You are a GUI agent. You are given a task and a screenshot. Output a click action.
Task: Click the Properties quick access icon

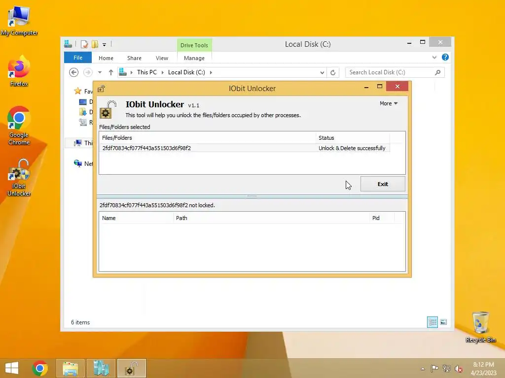[x=84, y=44]
